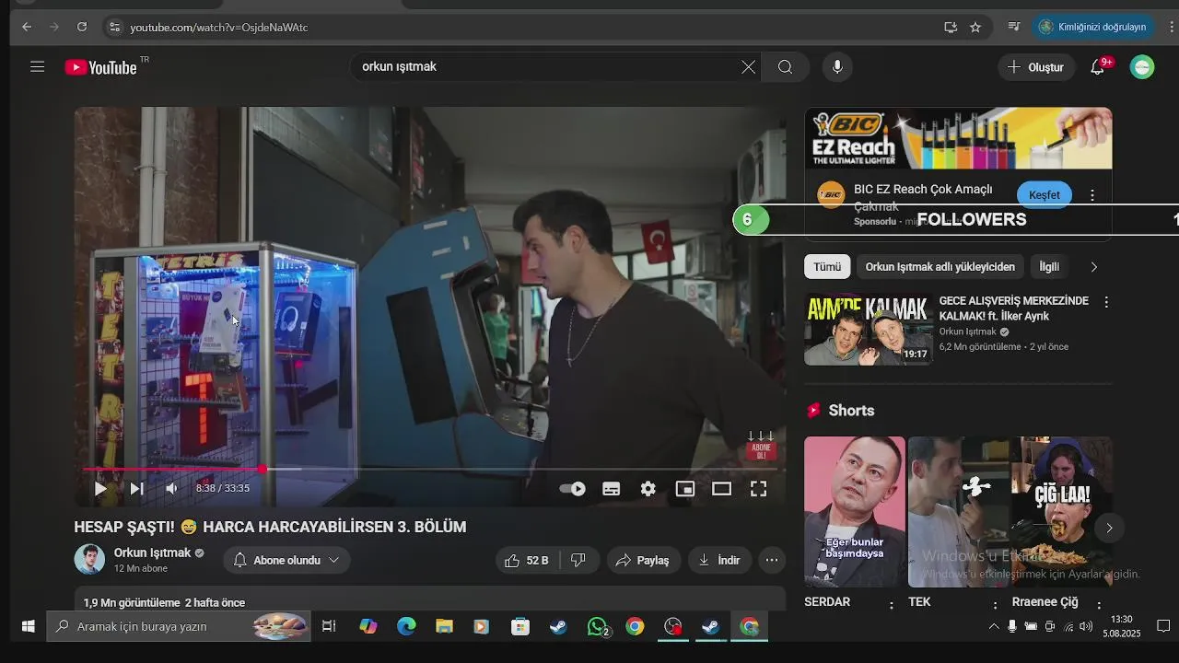Open the AVM'de Kalmak video thumbnail
Viewport: 1179px width, 663px height.
pos(869,330)
